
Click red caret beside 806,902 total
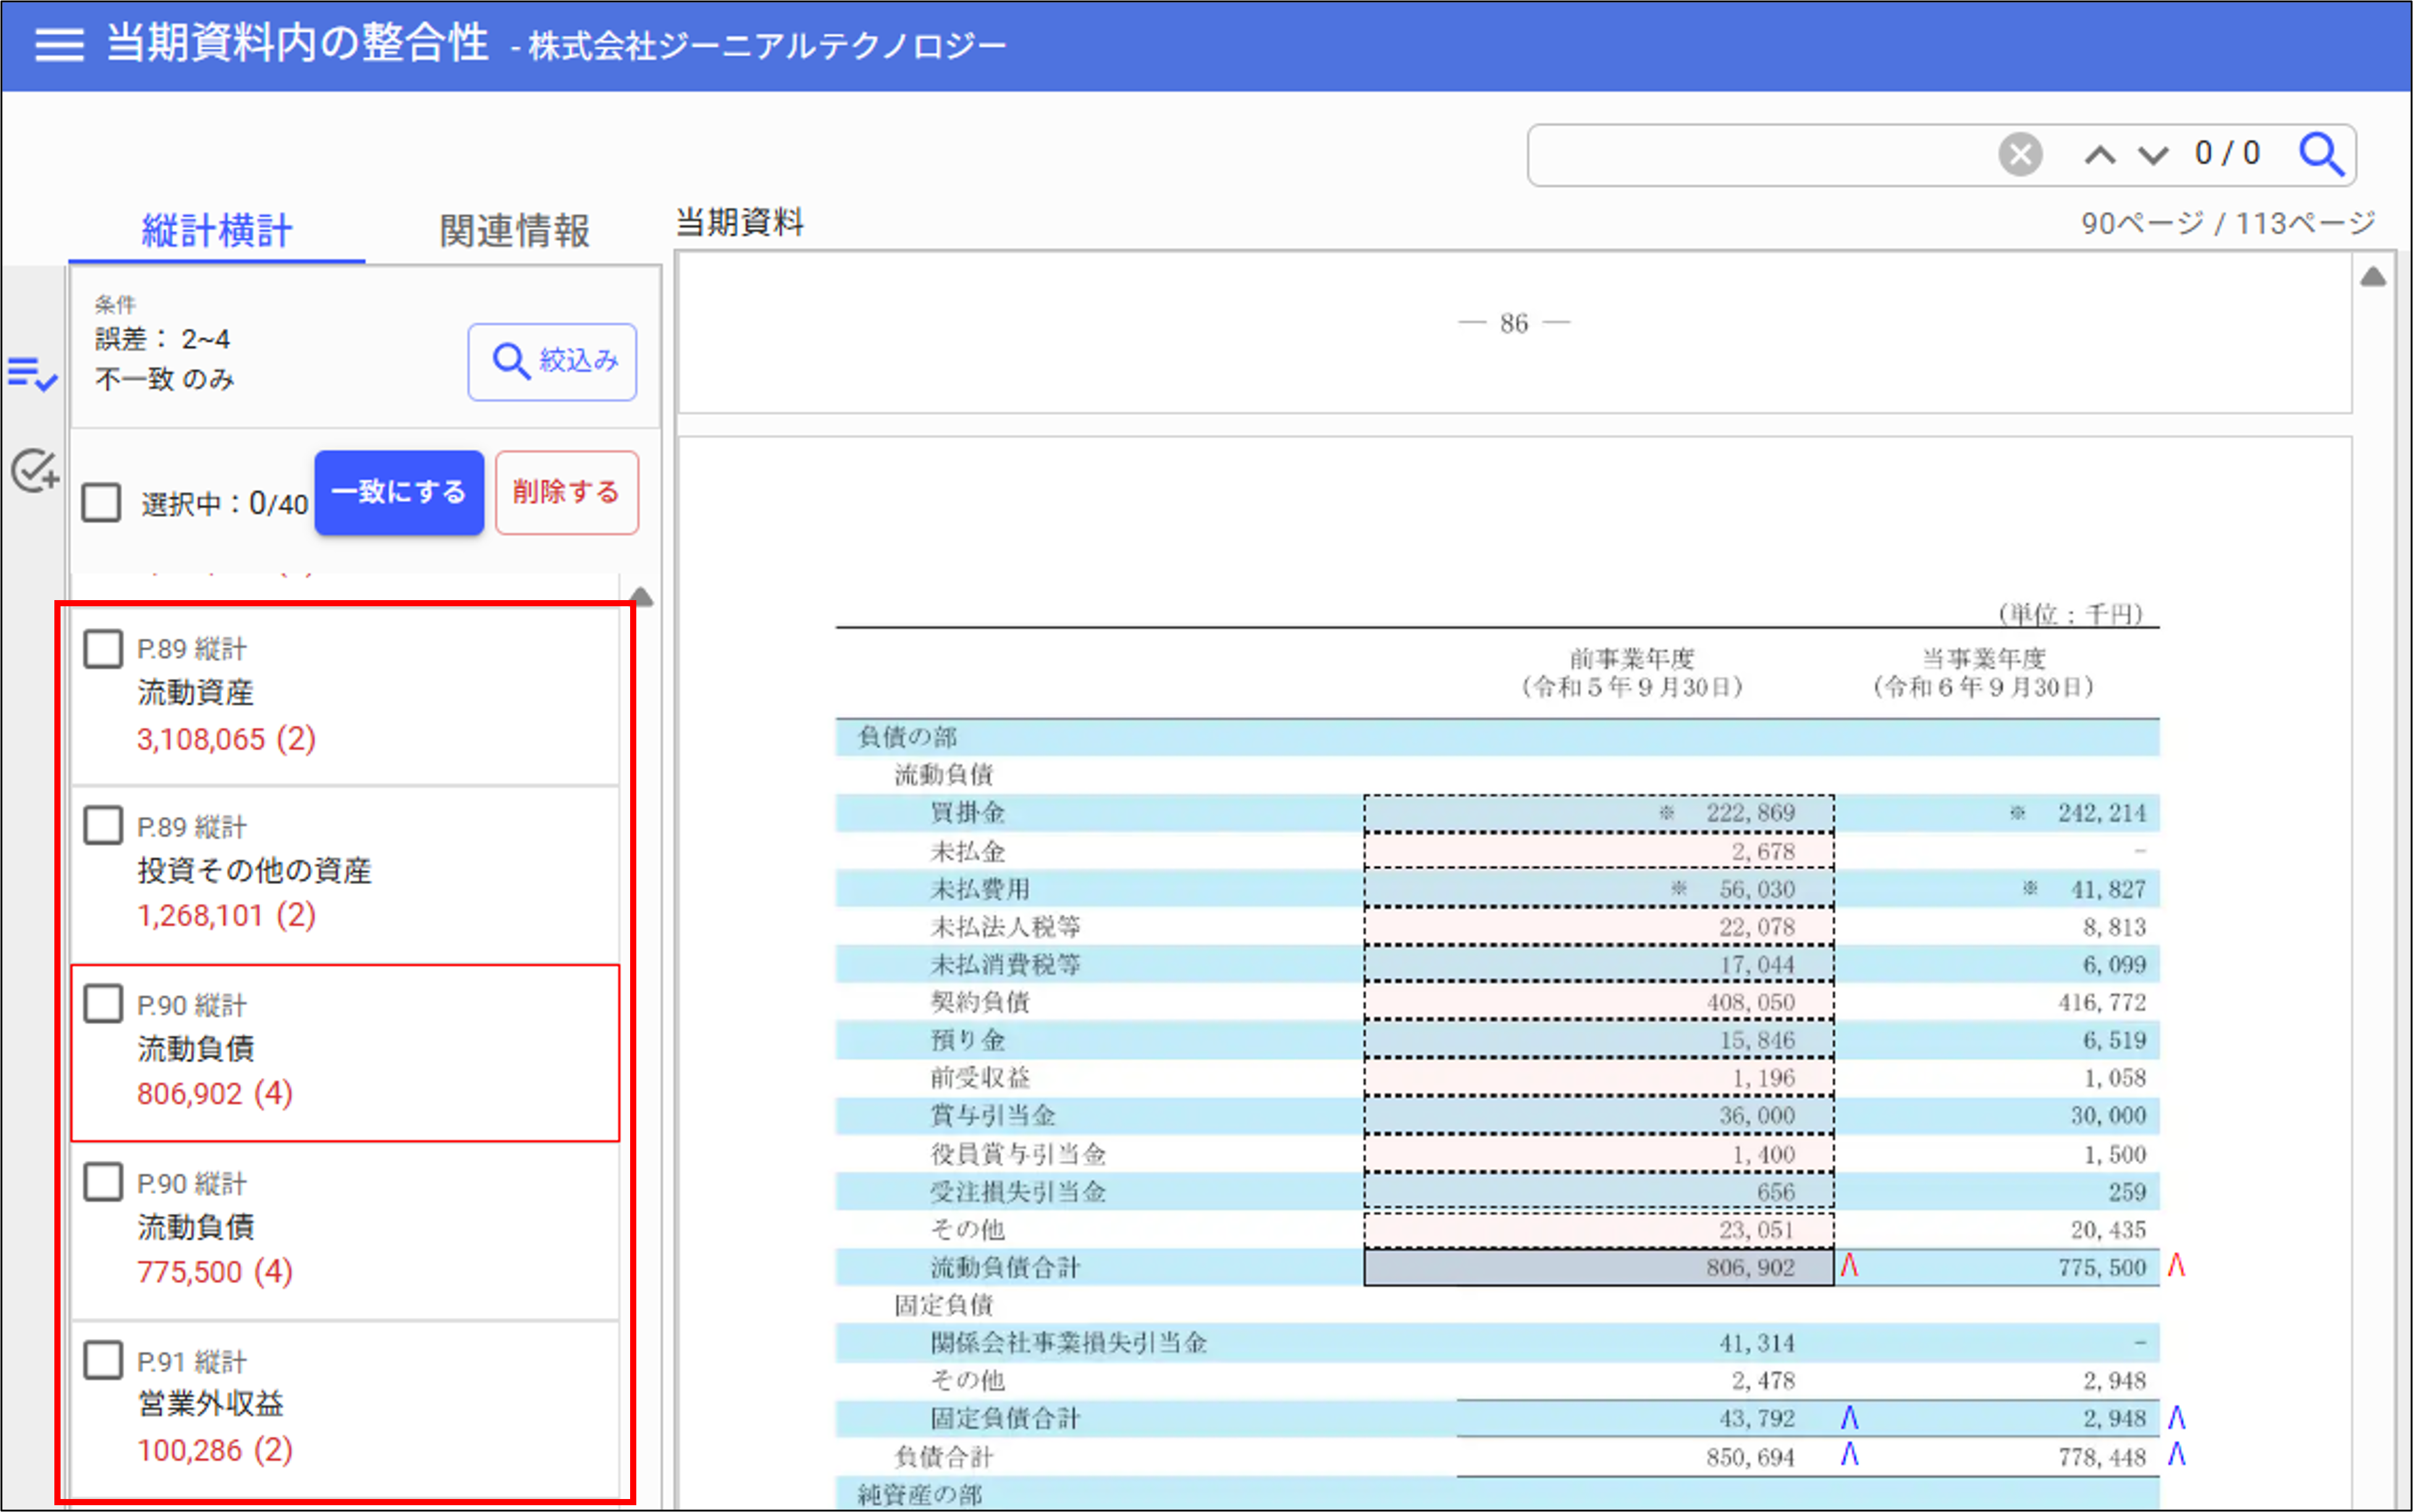(1849, 1266)
